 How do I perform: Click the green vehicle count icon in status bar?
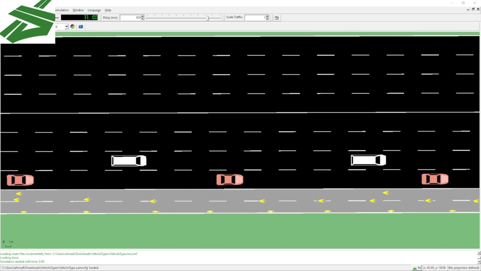point(414,268)
